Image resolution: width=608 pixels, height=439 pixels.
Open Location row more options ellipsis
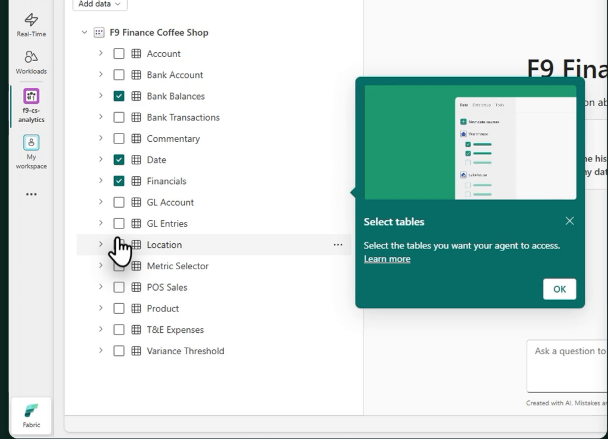pos(338,245)
